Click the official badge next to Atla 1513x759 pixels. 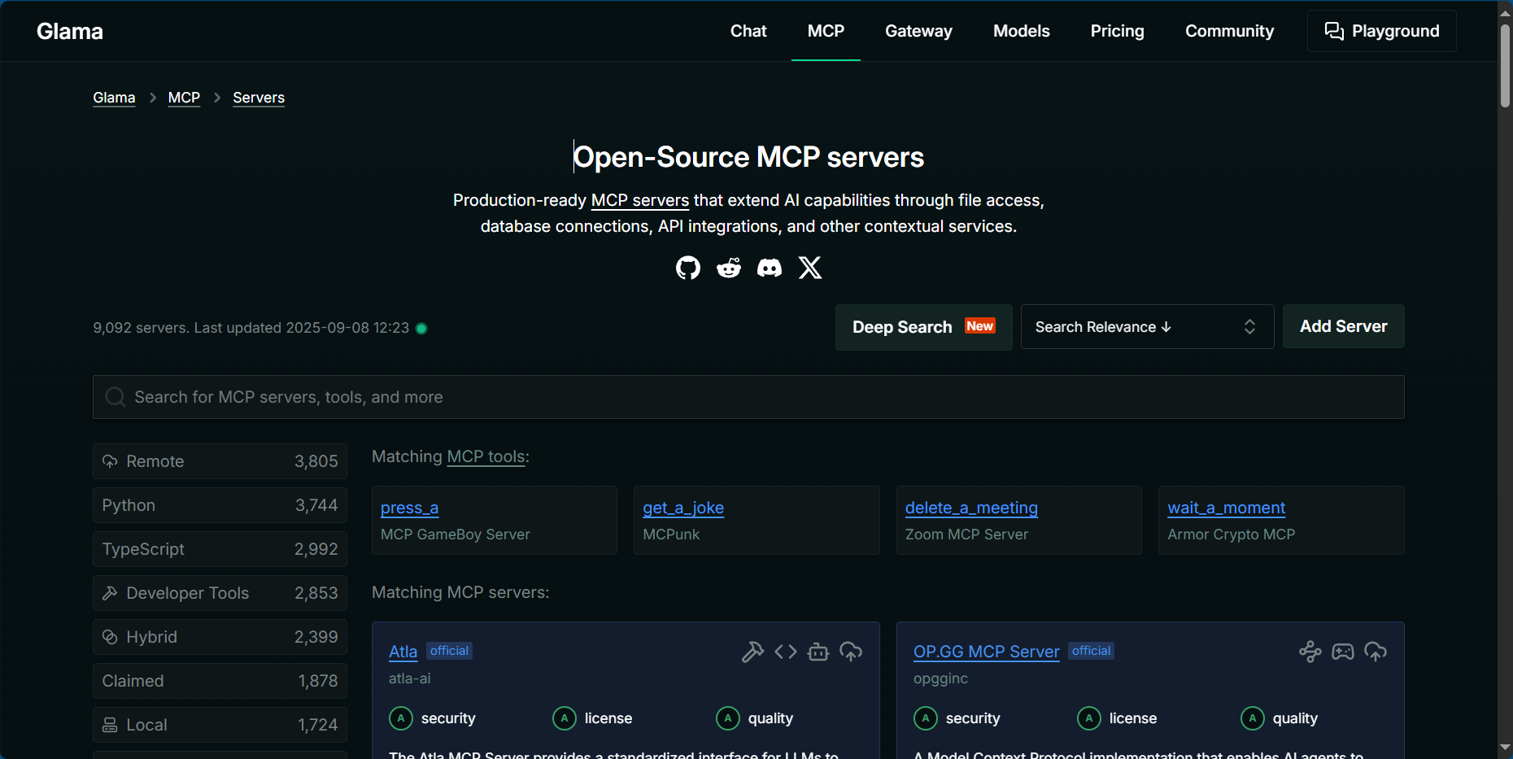[449, 651]
